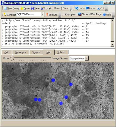Screen dimensions: 116x127
Task: Cut selected text with the scissors icon
Action: pos(99,8)
